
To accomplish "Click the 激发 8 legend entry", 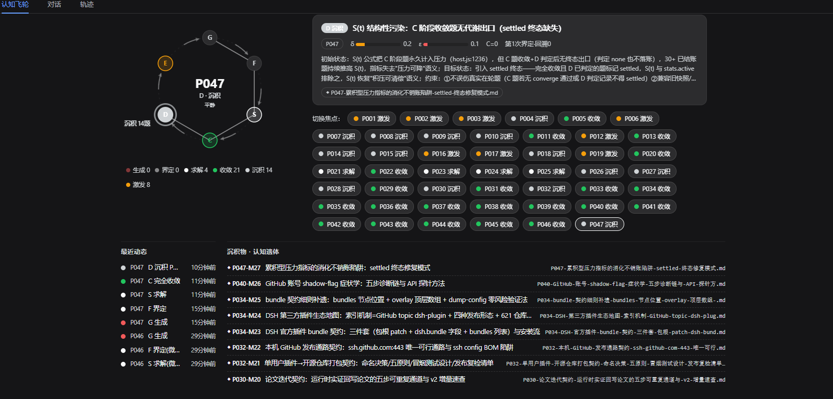I will [138, 185].
